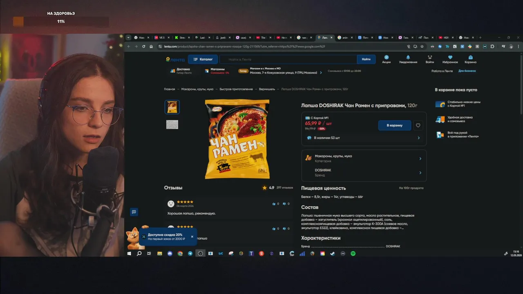Click Макароны, крупы, мука breadcrumb

tap(197, 89)
